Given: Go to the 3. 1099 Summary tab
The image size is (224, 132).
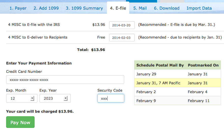Looking at the screenshot, I should pyautogui.click(x=84, y=8).
